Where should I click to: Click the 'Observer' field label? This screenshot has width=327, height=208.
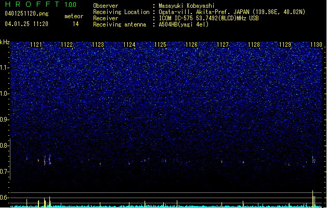point(106,6)
